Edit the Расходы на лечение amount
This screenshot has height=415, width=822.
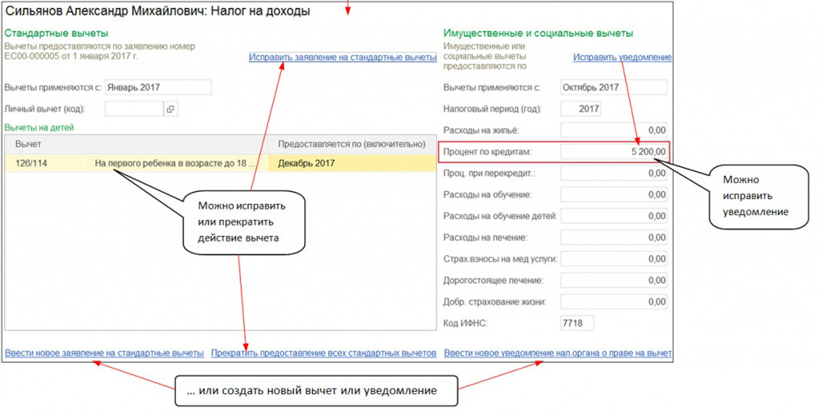[613, 238]
